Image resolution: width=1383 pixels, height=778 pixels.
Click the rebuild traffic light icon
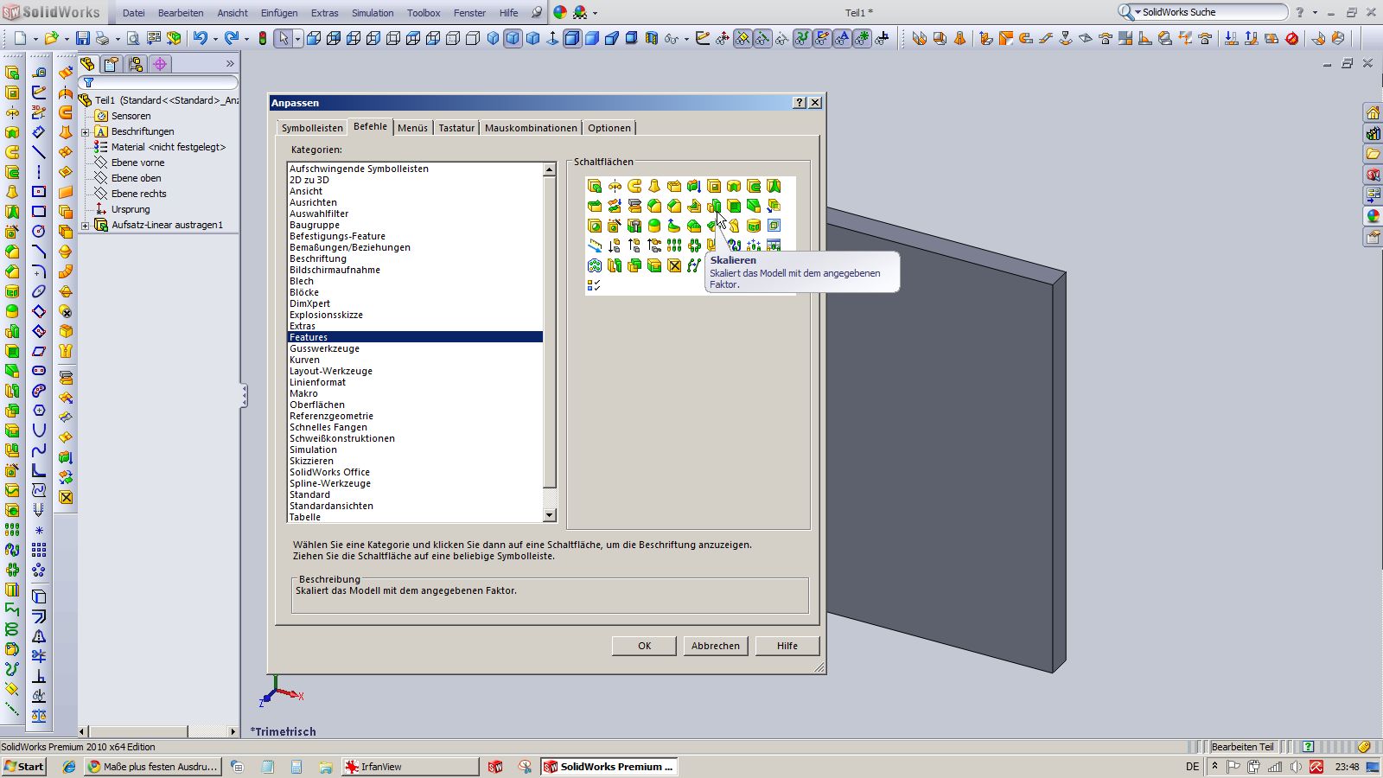tap(263, 38)
